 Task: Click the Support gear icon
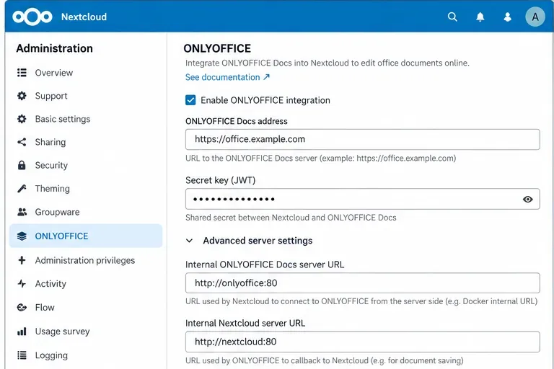[x=22, y=96]
